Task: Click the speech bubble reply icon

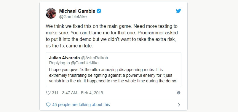Action: [48, 105]
